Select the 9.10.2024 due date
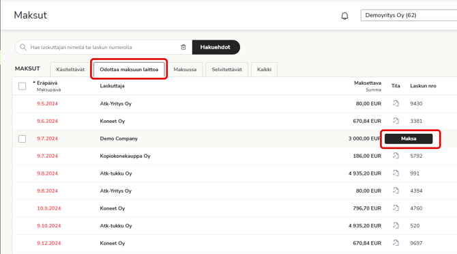 48,226
